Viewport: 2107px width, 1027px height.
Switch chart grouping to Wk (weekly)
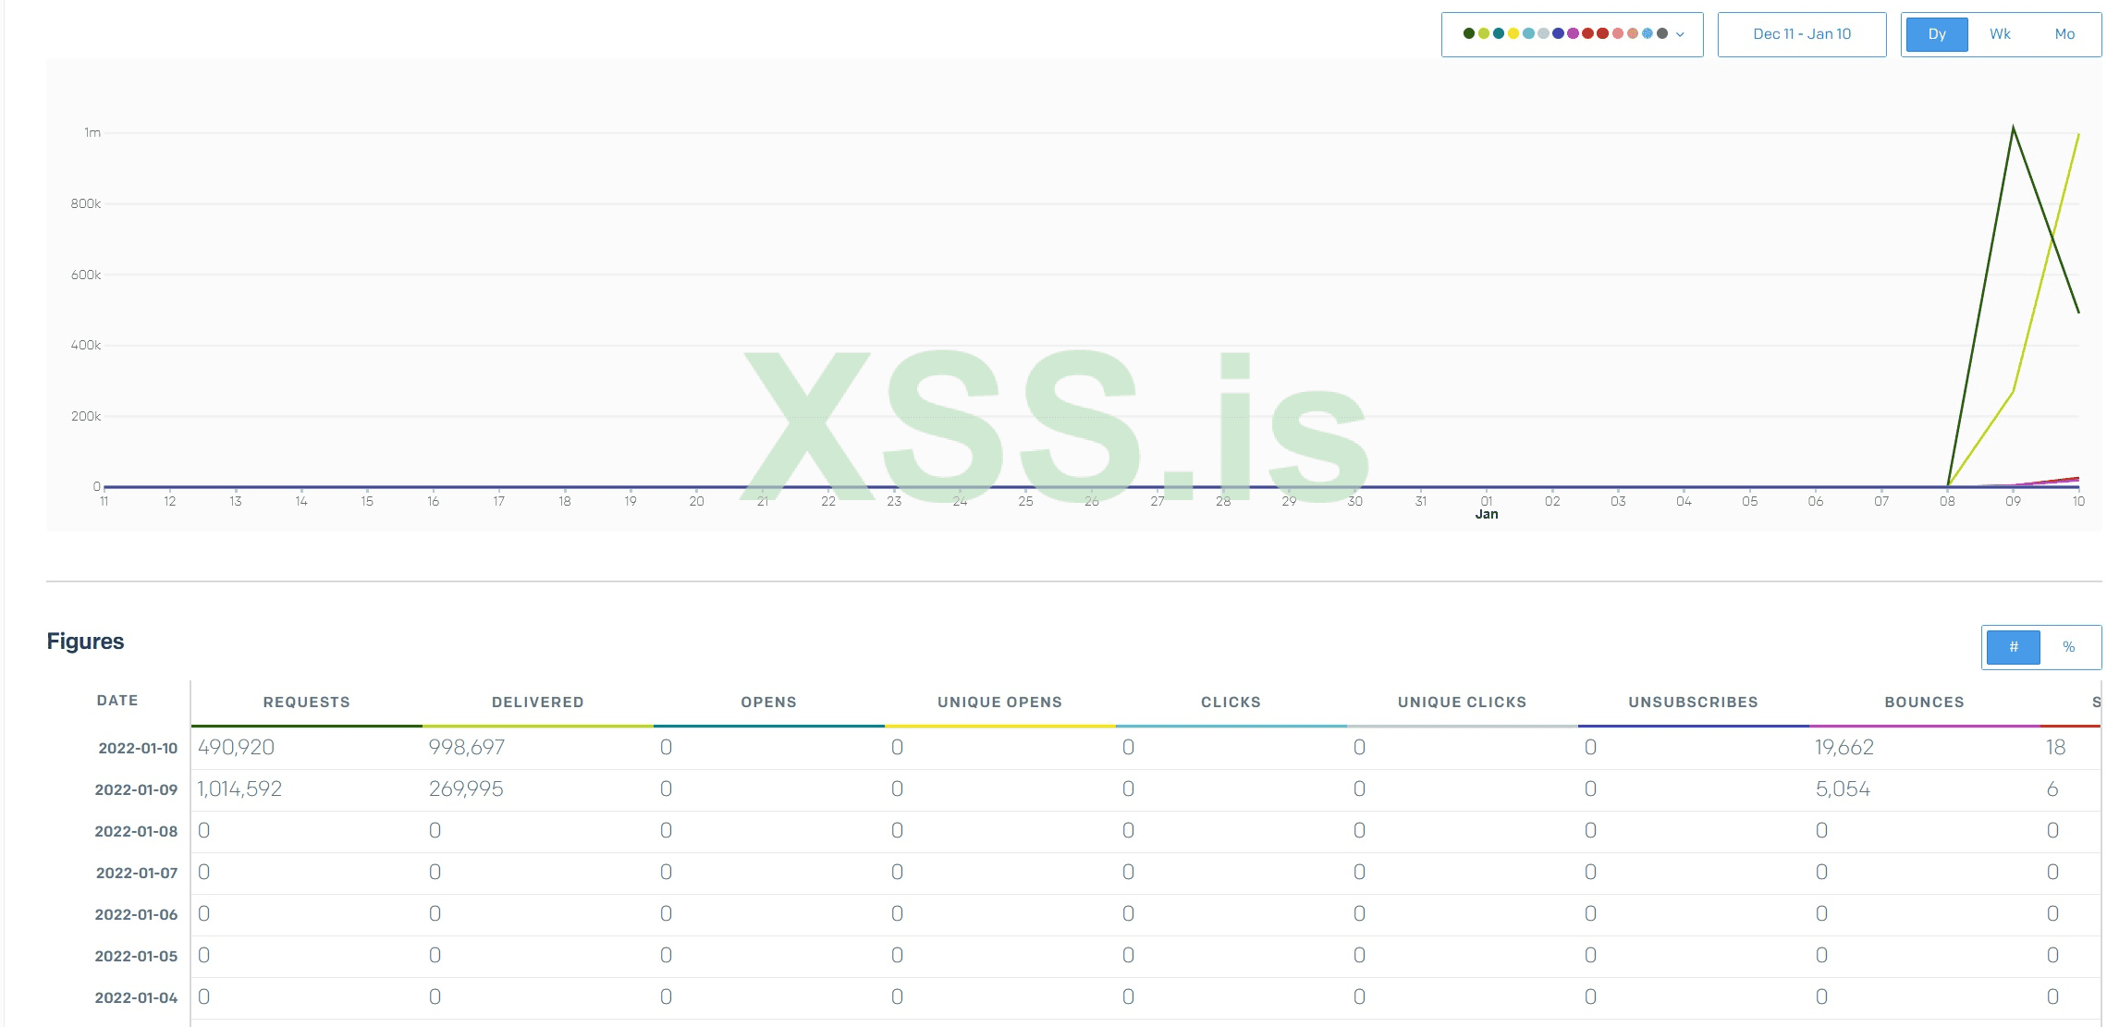[x=2000, y=34]
